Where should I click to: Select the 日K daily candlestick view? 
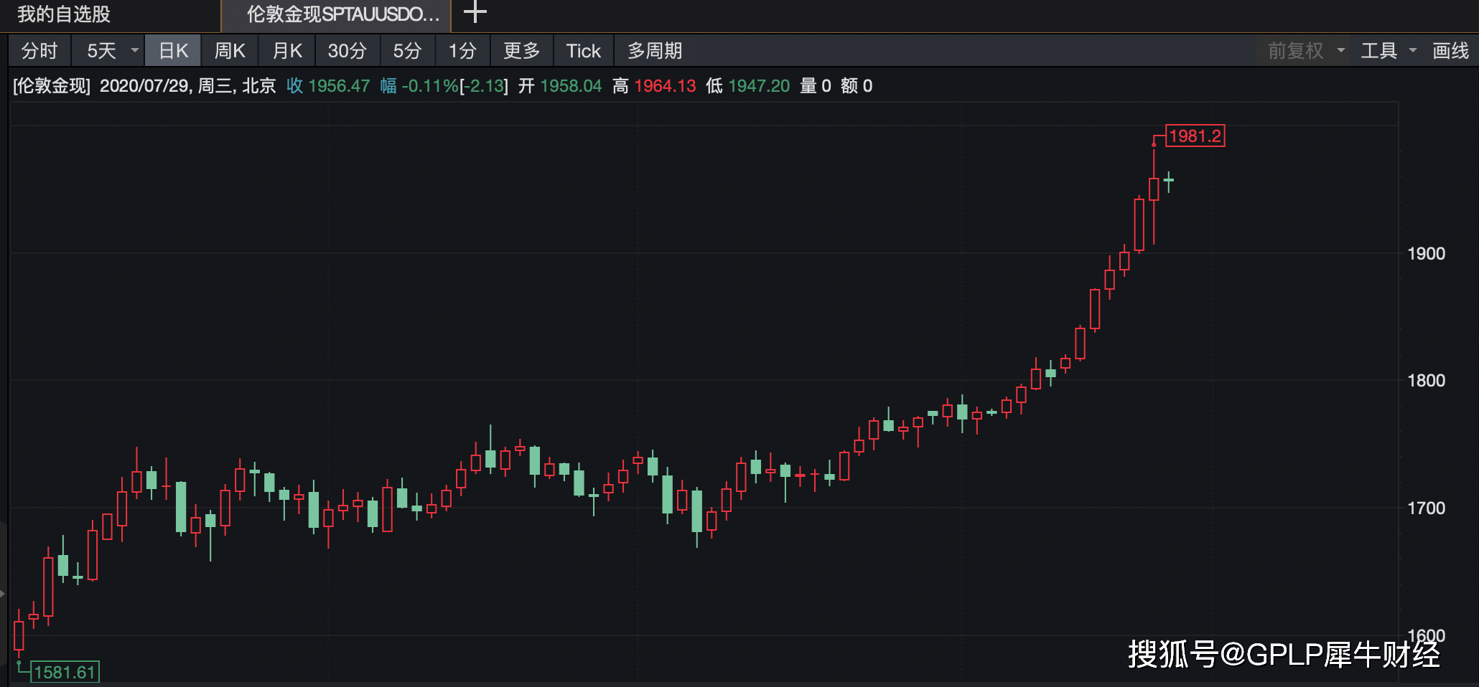pos(173,51)
